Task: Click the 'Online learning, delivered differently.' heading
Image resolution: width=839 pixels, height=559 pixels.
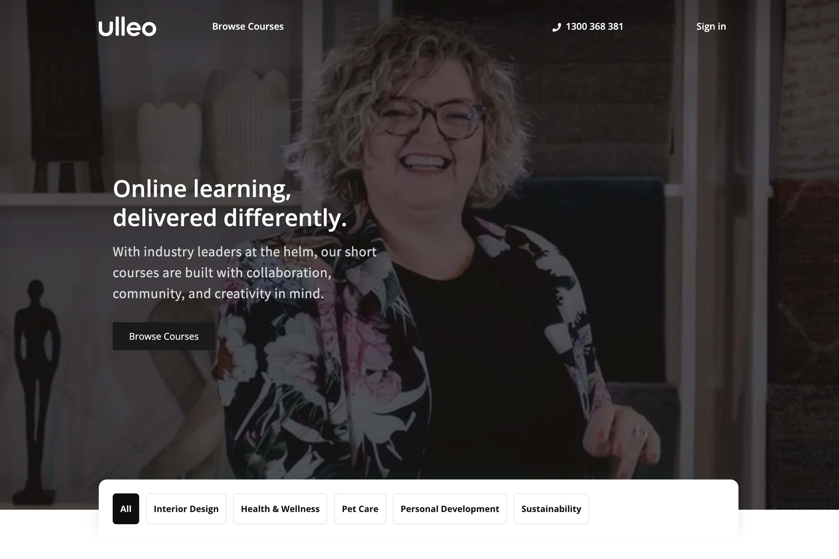Action: 230,203
